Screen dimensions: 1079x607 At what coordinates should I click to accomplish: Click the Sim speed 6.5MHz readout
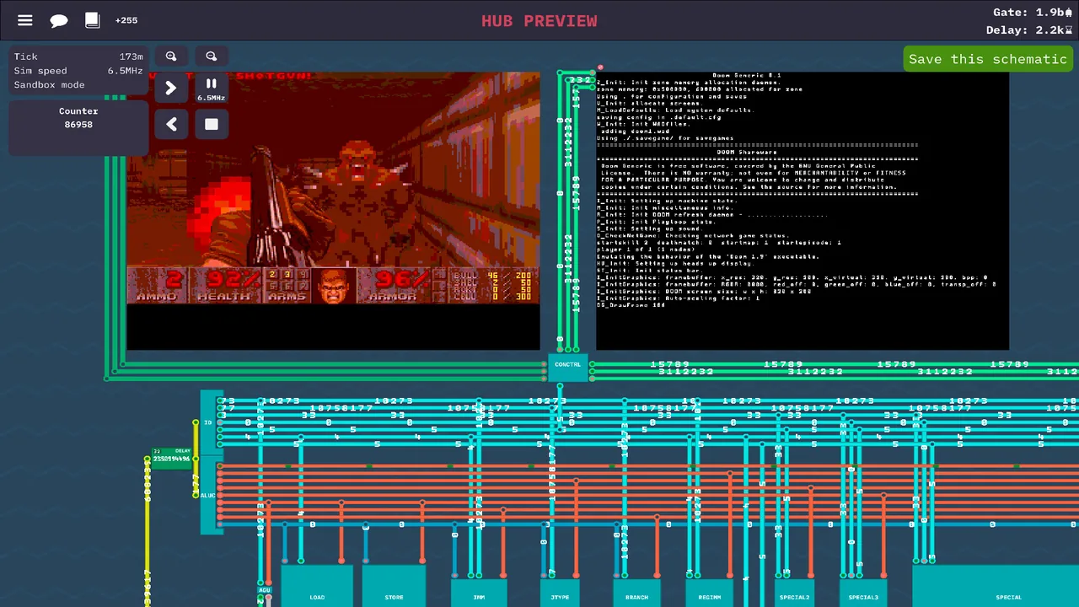(125, 71)
